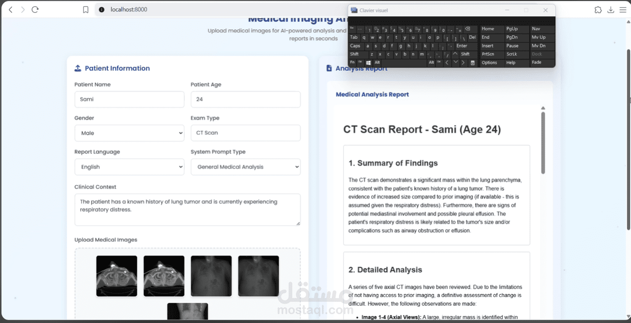Click the Mv Dn key on Clavier visuel
The height and width of the screenshot is (323, 631).
[543, 46]
